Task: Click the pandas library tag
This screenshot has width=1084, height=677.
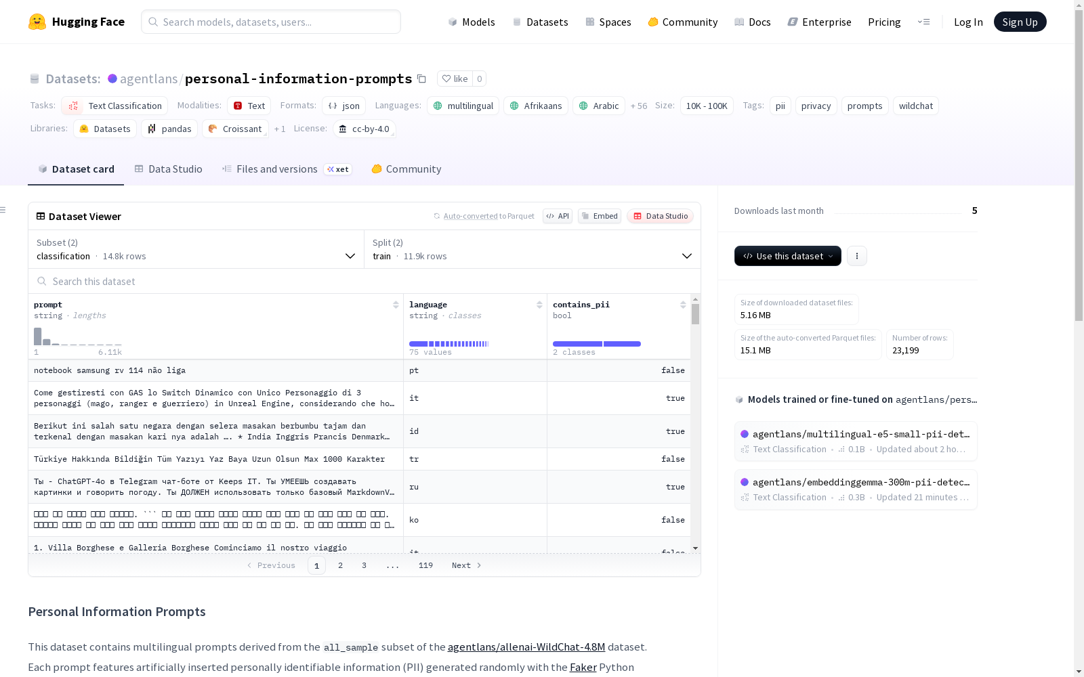Action: click(169, 129)
